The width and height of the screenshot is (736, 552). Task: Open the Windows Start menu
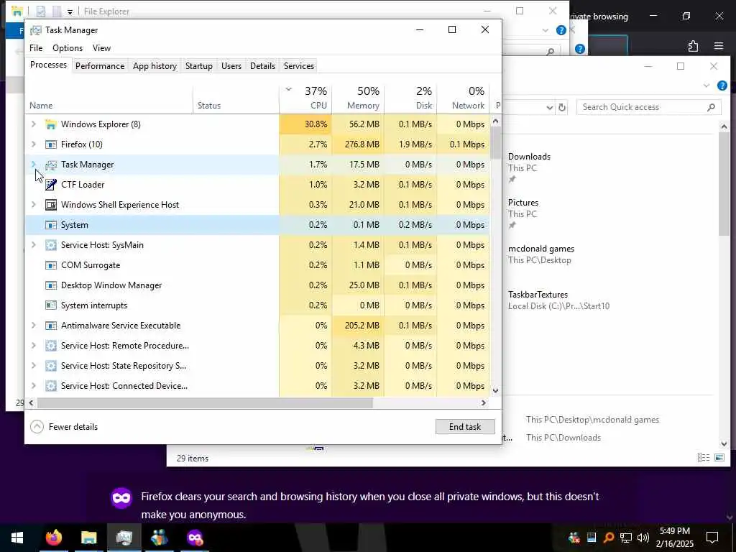(17, 538)
